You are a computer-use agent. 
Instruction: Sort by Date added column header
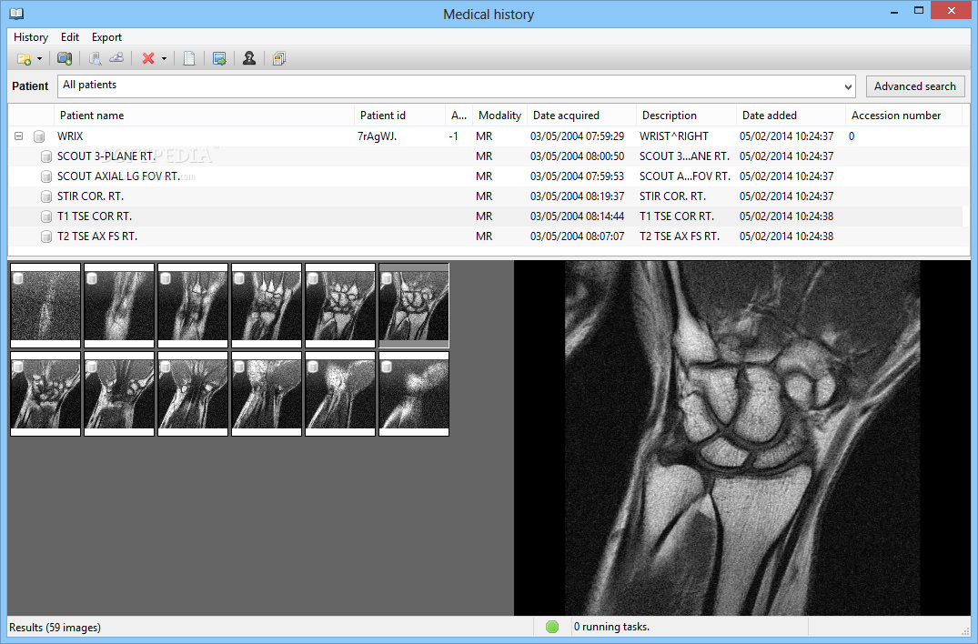(791, 116)
